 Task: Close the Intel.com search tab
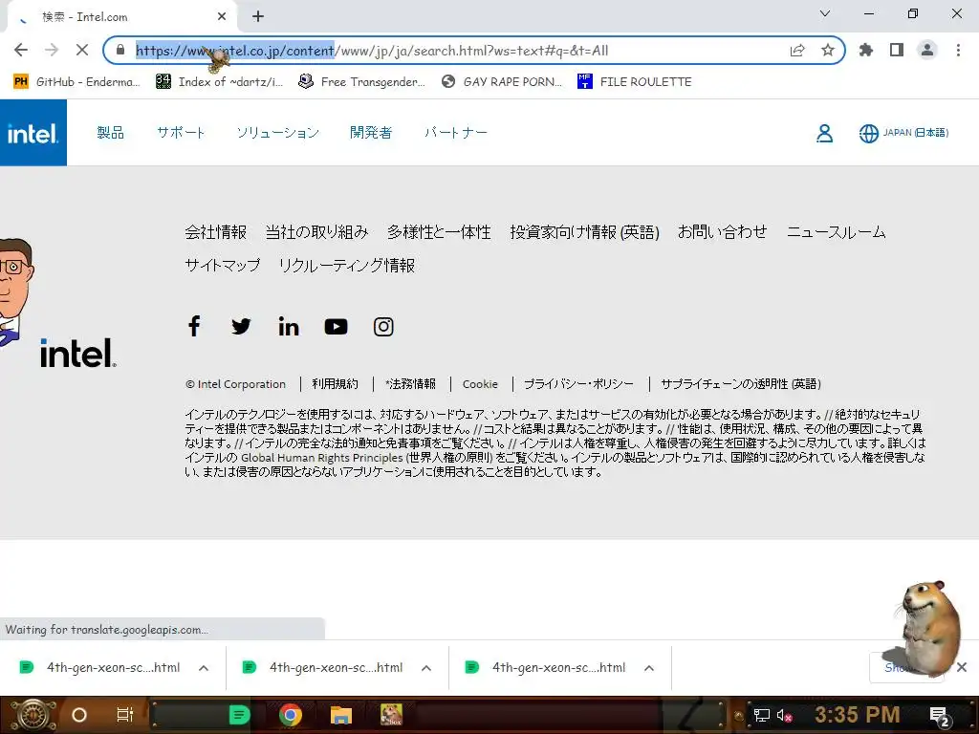click(x=222, y=17)
